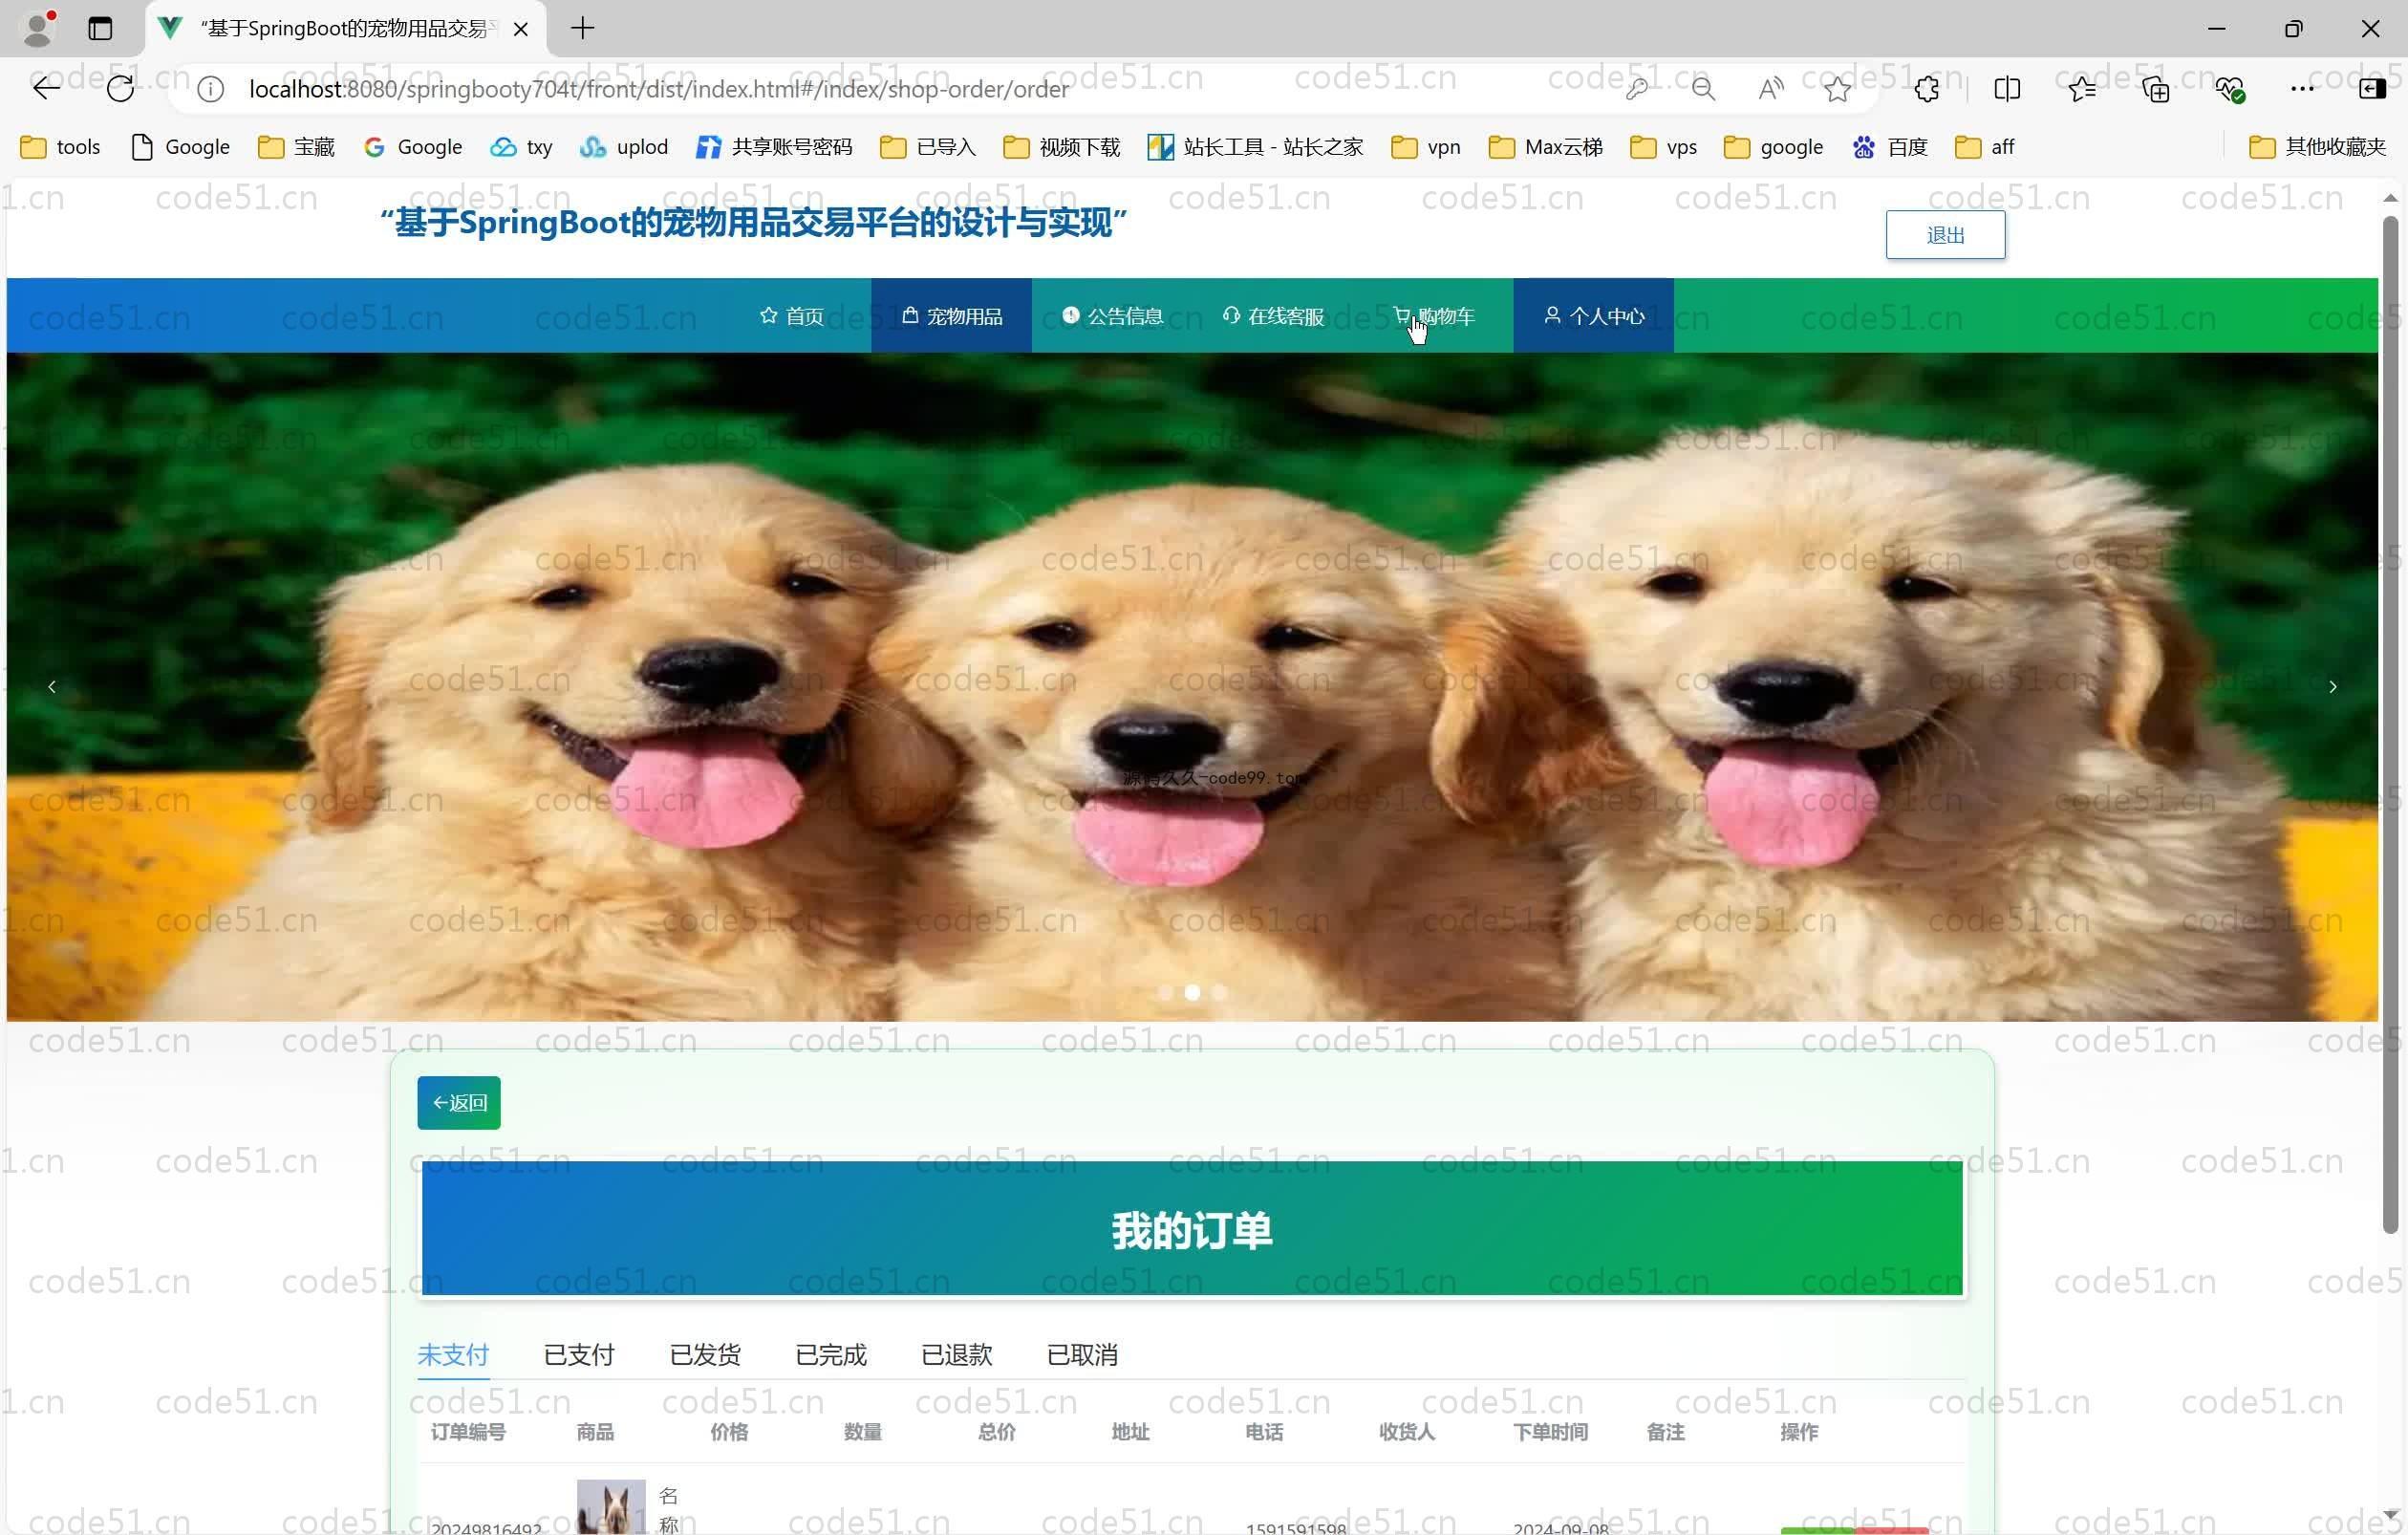Click the 订单编号 column header
Screen dimensions: 2408x1535
468,1432
